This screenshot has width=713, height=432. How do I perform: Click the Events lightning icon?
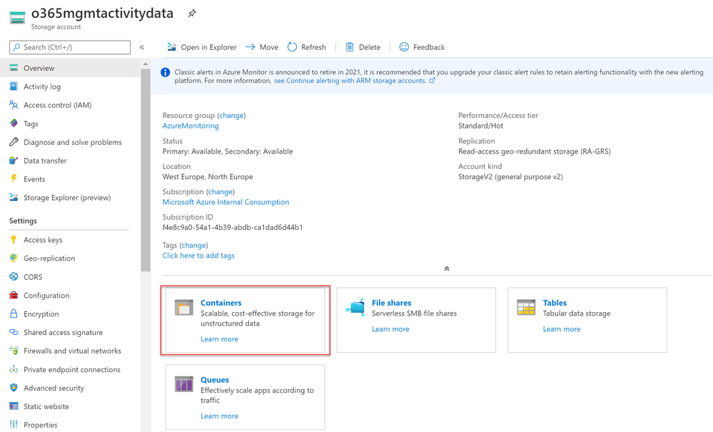(14, 179)
